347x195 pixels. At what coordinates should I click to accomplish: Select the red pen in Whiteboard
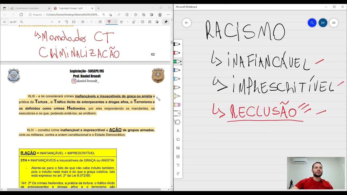177,53
